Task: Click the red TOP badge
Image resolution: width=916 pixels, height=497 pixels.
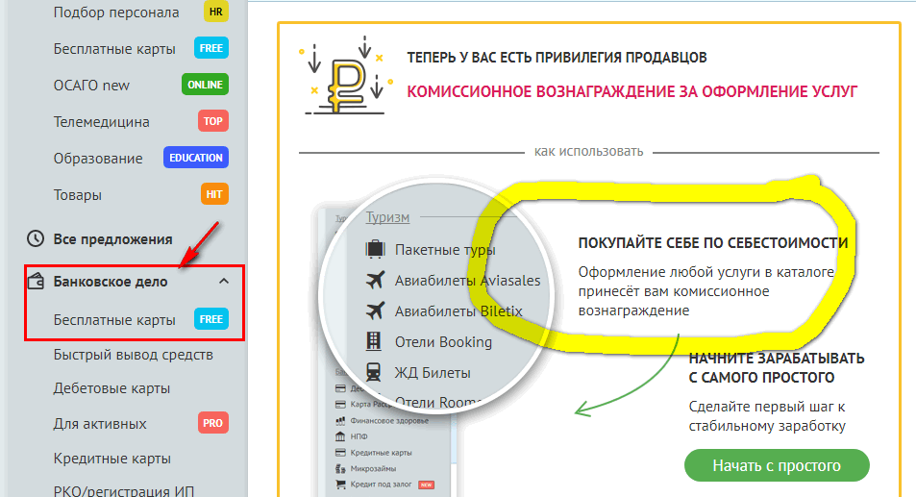Action: [x=212, y=121]
